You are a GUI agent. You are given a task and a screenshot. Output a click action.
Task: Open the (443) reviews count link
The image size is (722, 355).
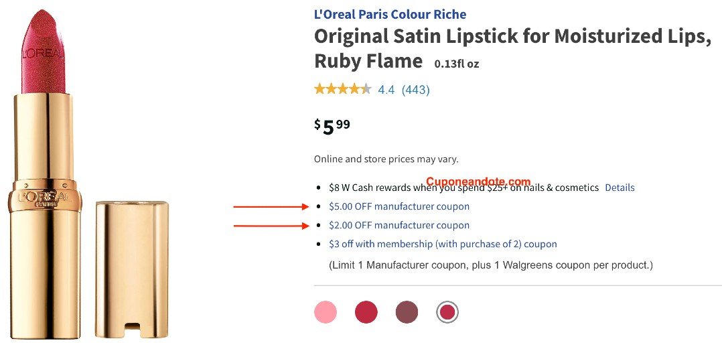(415, 90)
